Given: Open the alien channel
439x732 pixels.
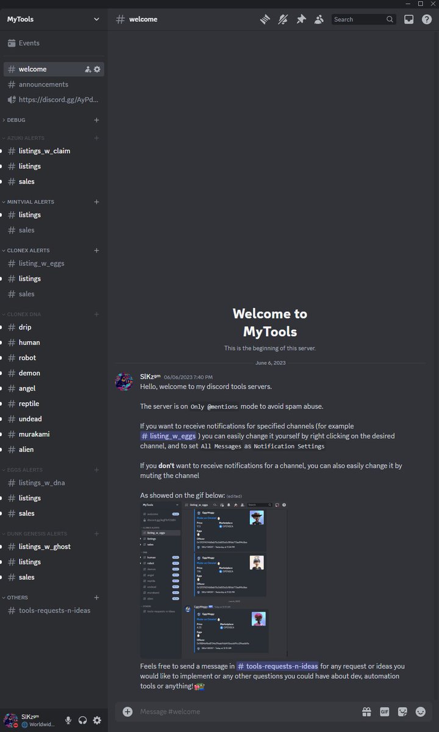Looking at the screenshot, I should point(54,449).
